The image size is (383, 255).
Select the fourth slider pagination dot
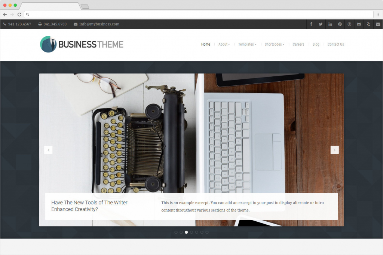(191, 232)
